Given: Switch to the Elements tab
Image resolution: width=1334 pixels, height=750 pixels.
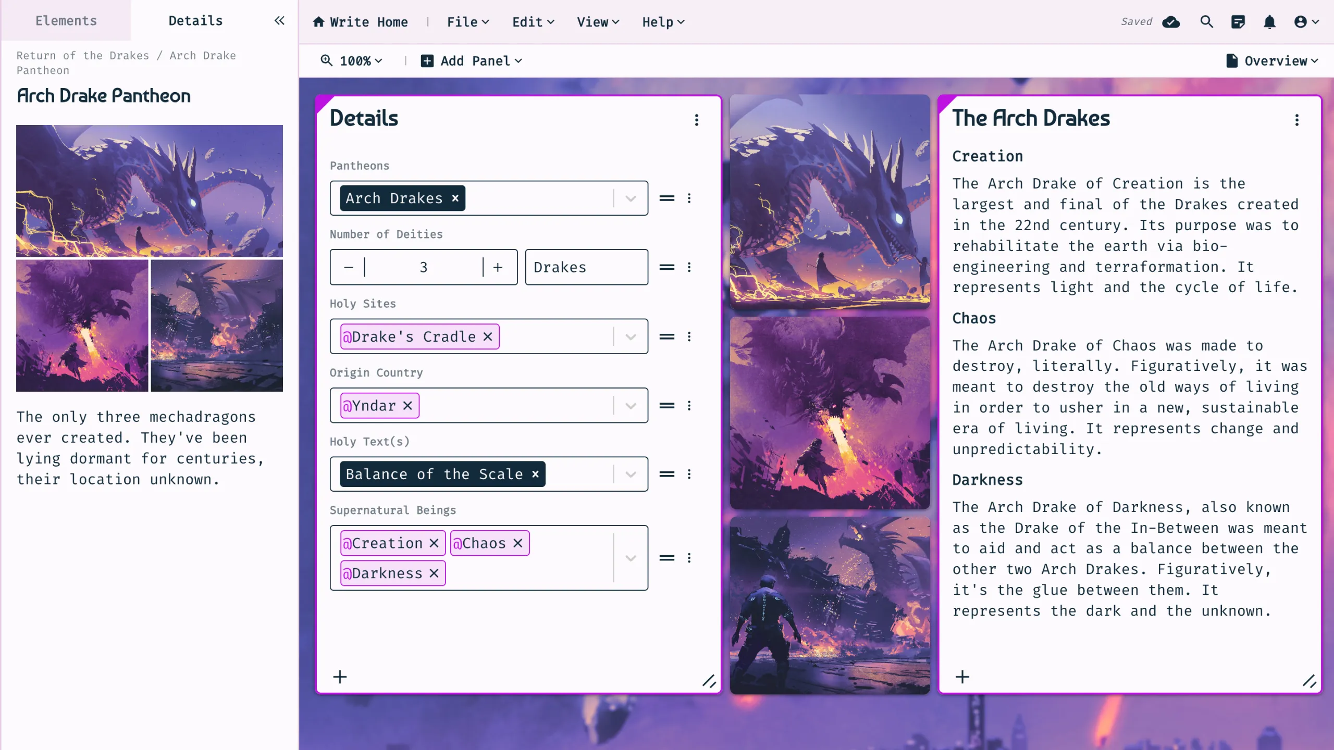Looking at the screenshot, I should pyautogui.click(x=66, y=21).
